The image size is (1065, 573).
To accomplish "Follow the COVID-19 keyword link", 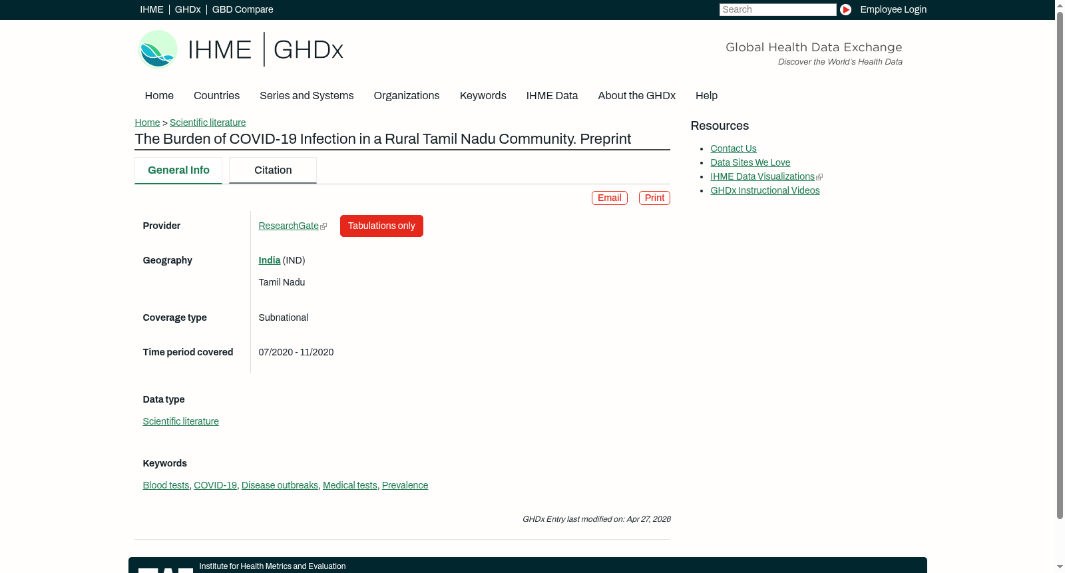I will click(215, 485).
